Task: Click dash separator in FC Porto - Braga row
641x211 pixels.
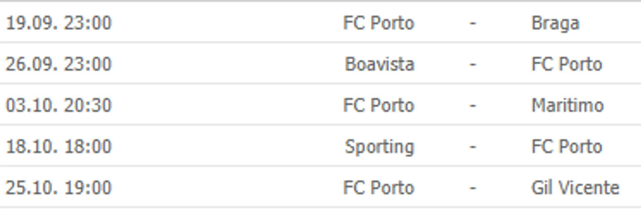Action: point(472,23)
